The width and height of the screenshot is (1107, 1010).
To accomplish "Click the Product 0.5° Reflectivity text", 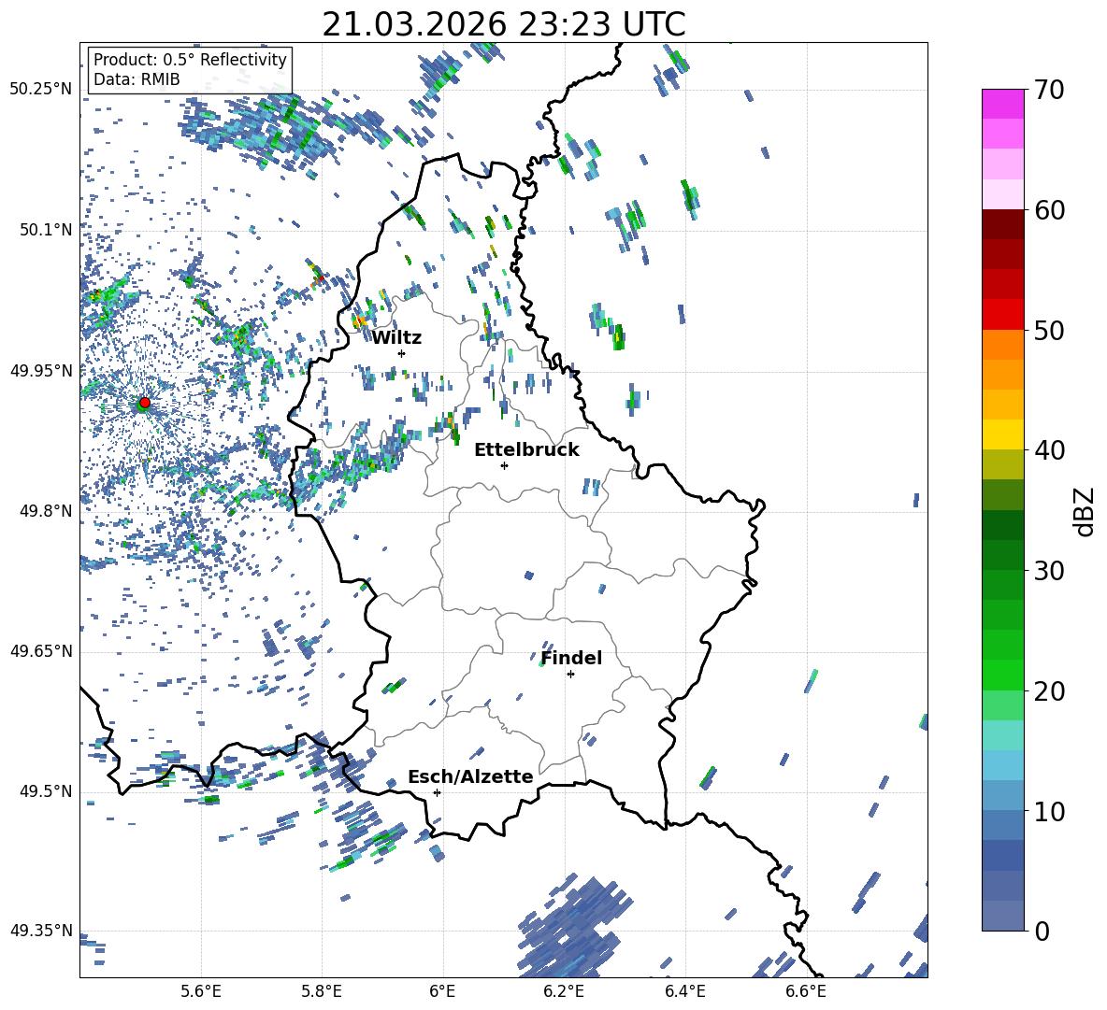I will click(190, 60).
